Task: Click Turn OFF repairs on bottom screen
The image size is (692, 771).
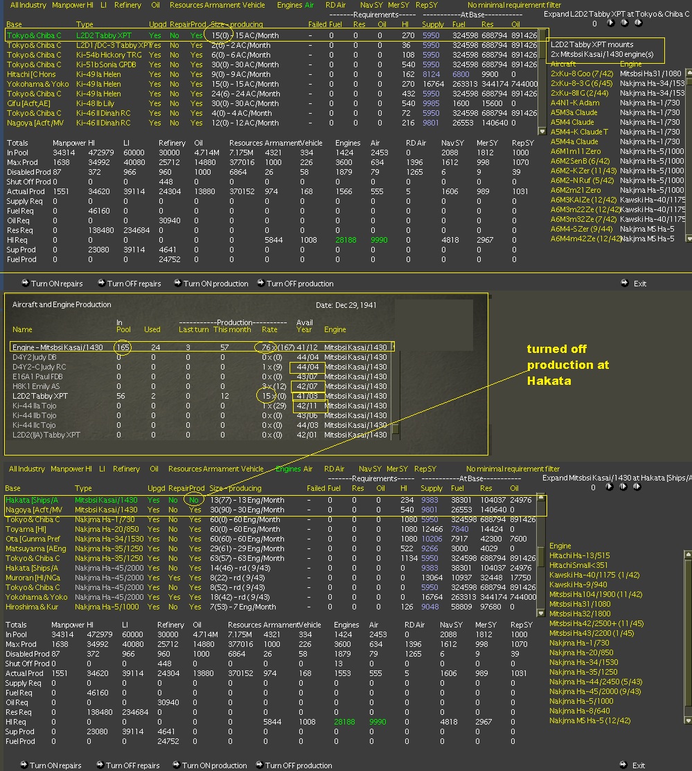Action: [x=127, y=765]
